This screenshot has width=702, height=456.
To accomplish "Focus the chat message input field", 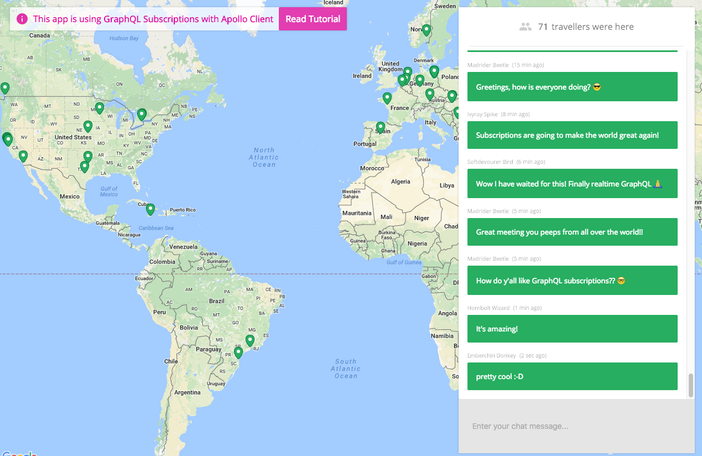I will click(576, 426).
